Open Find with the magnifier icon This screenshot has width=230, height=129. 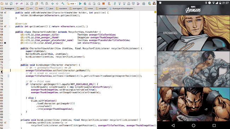point(42,4)
